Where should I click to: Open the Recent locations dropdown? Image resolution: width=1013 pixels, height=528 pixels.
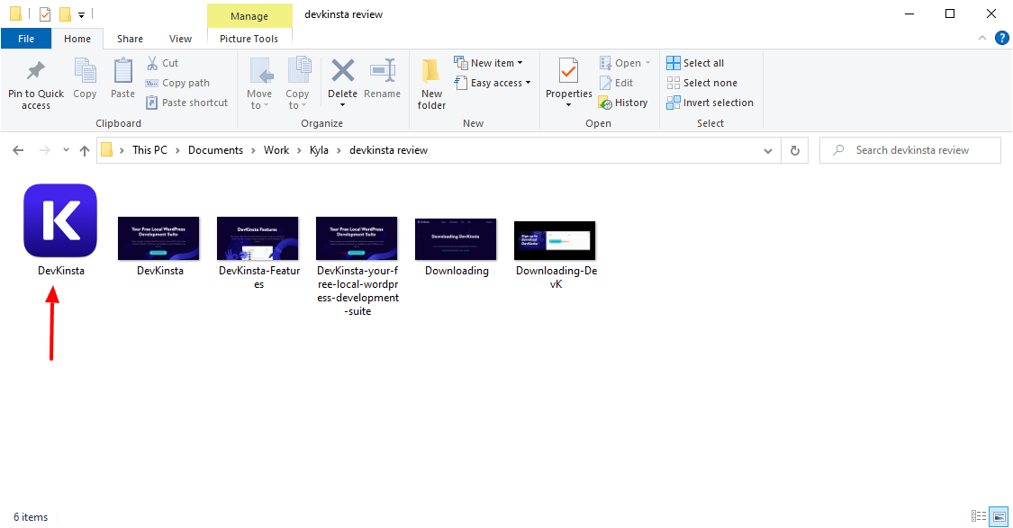pyautogui.click(x=66, y=150)
